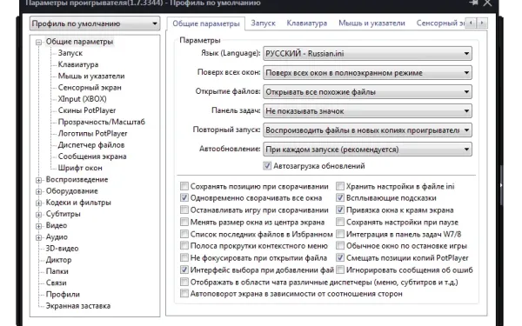Expand the 'Субтитры' tree node
The width and height of the screenshot is (522, 326).
point(38,215)
